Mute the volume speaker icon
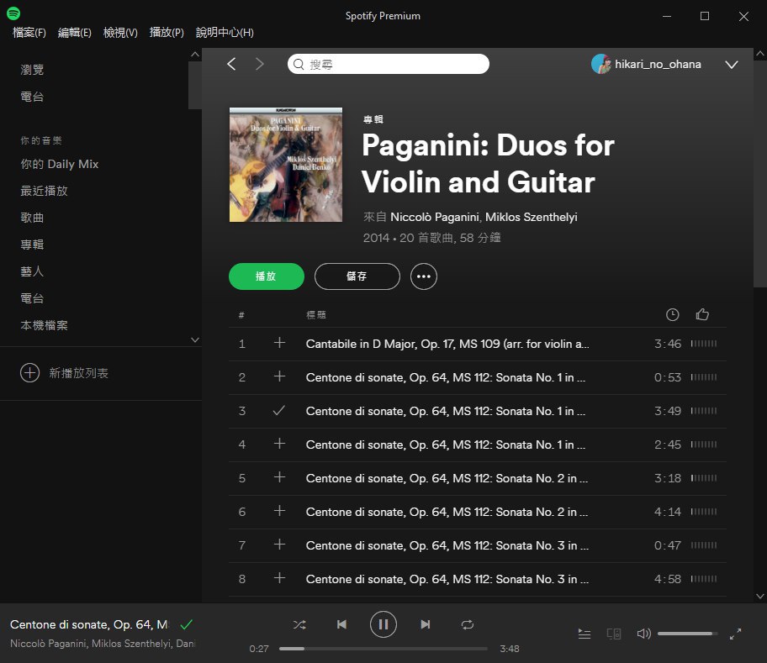 643,634
